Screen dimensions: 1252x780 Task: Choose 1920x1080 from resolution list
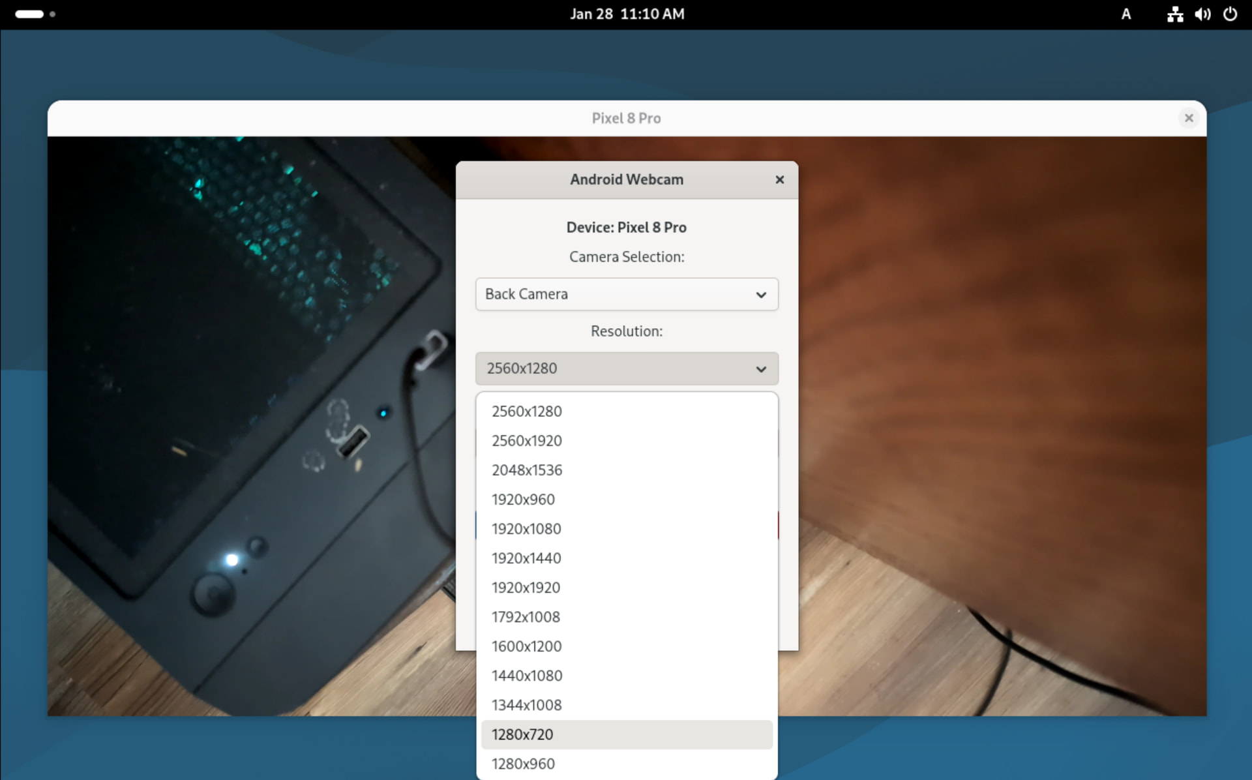526,529
